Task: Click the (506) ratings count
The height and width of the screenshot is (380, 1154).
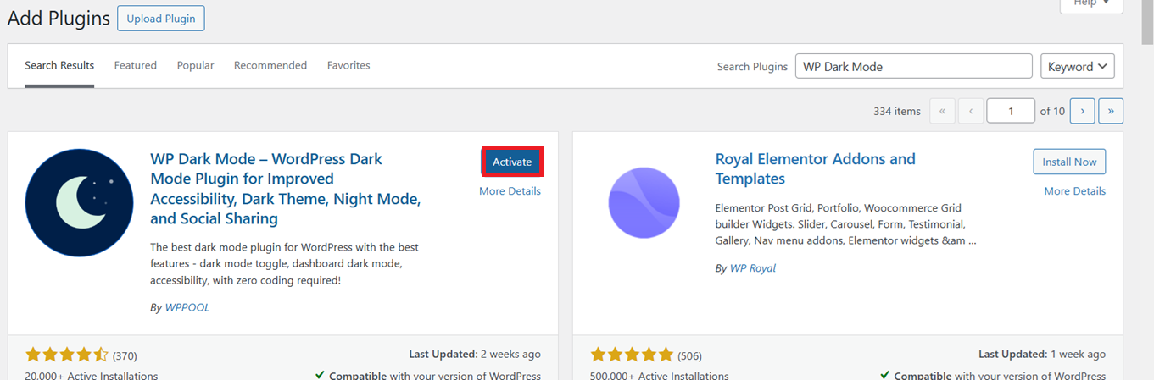Action: [689, 355]
